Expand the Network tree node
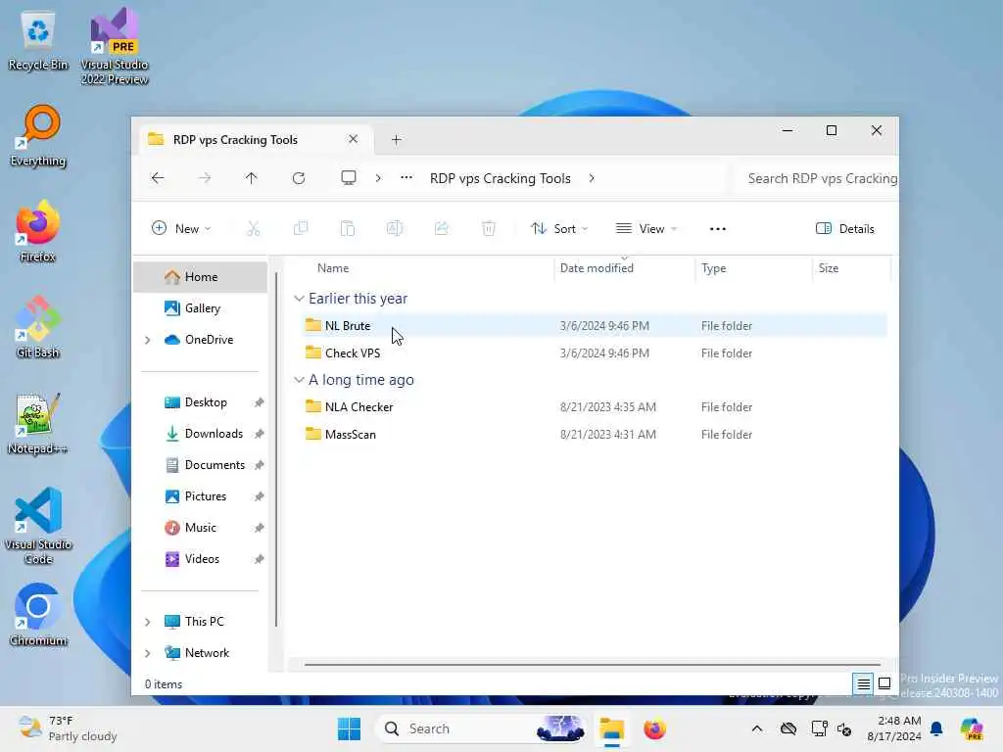 coord(148,653)
